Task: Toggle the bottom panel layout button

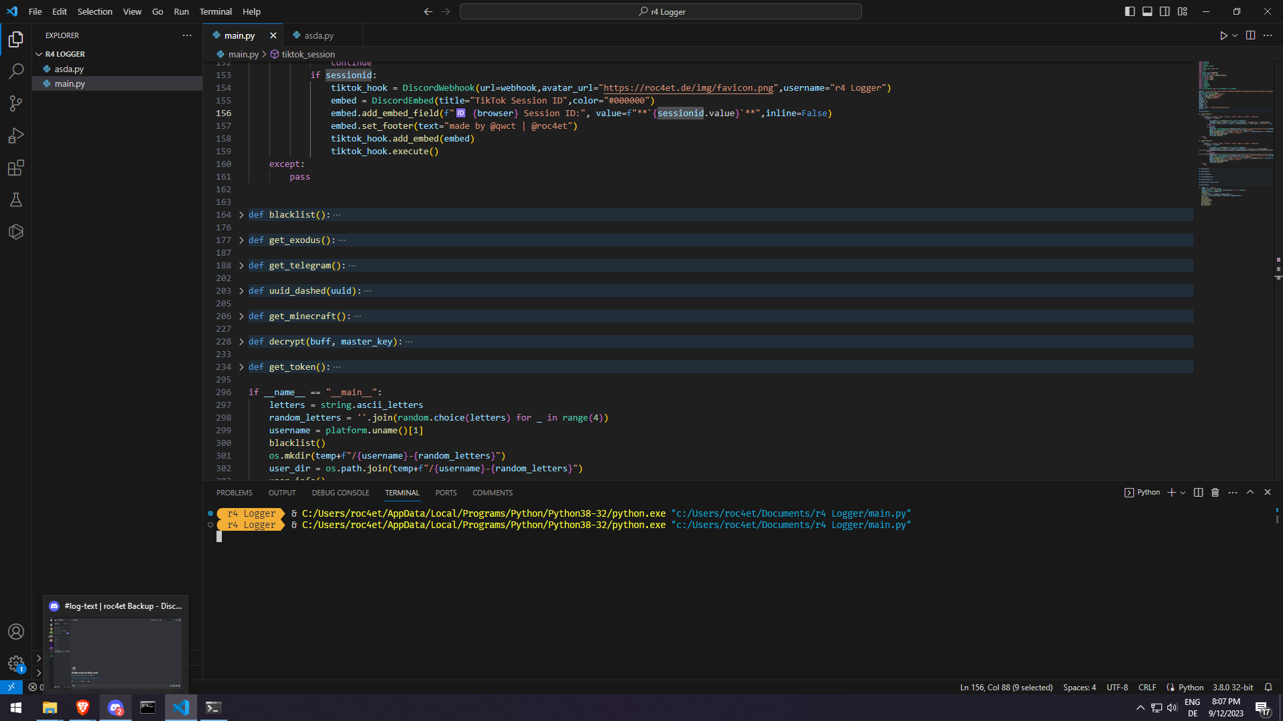Action: pos(1147,11)
